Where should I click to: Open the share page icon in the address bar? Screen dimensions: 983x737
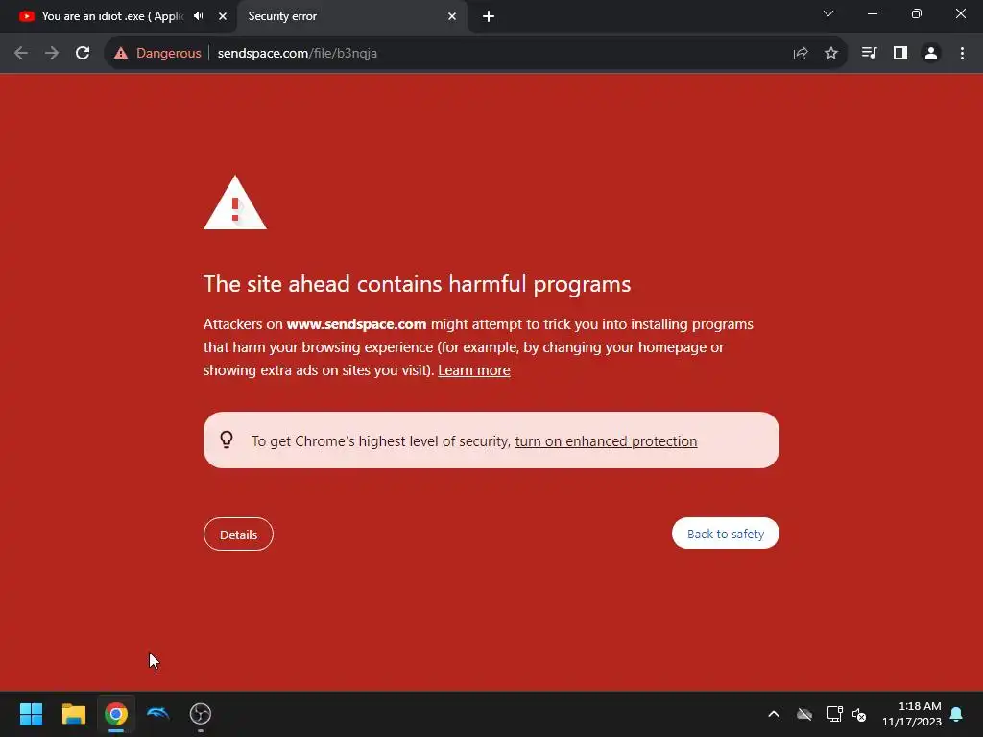coord(800,54)
